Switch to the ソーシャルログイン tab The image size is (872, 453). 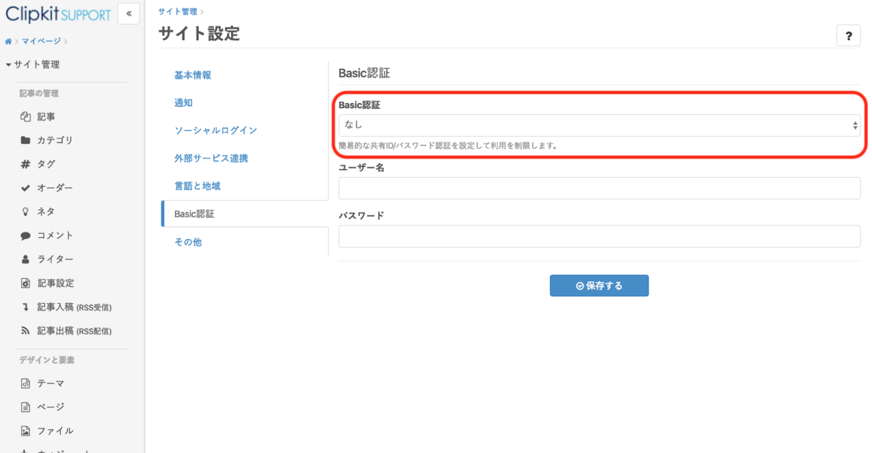[x=215, y=130]
